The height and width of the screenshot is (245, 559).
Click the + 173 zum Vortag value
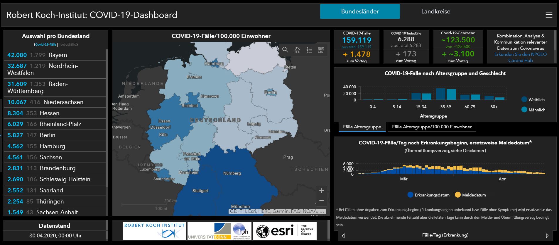point(406,54)
